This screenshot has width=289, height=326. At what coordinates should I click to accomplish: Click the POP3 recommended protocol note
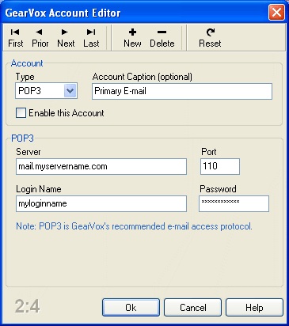134,226
